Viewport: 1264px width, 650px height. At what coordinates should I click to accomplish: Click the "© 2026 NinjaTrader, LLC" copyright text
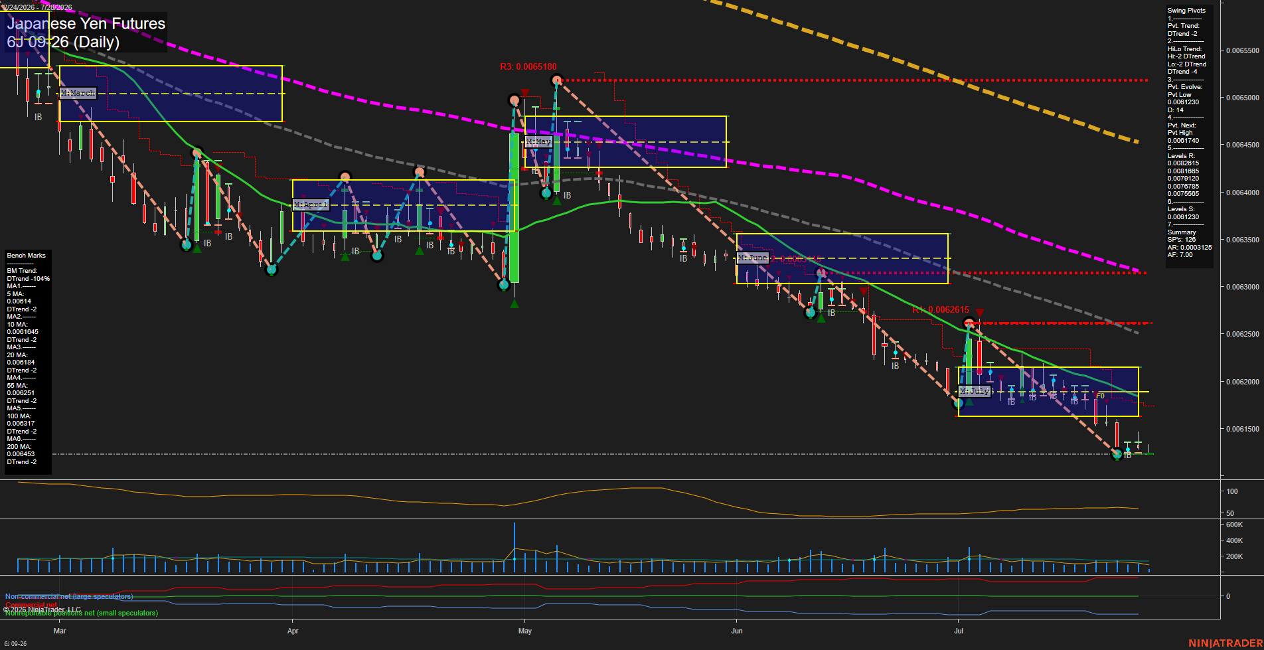[x=42, y=609]
